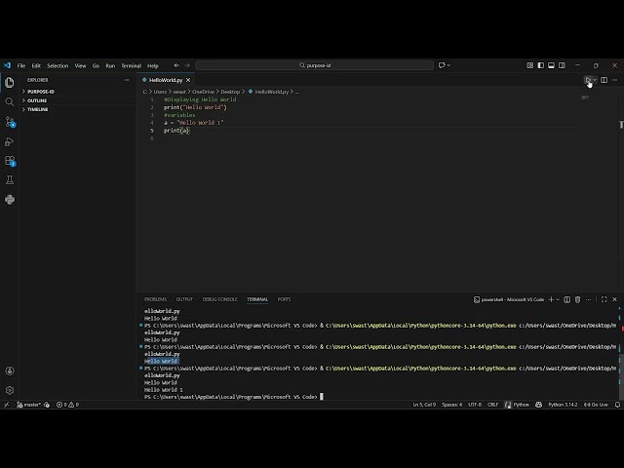
Task: Open the Copilot chat icon in title bar
Action: pos(442,65)
